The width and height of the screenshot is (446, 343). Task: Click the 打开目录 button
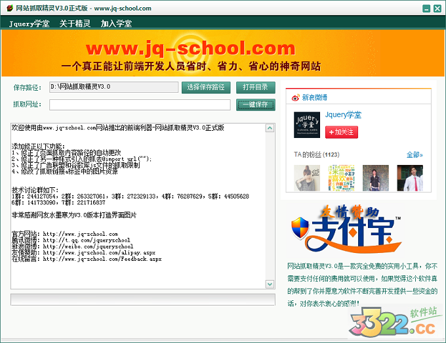click(255, 87)
